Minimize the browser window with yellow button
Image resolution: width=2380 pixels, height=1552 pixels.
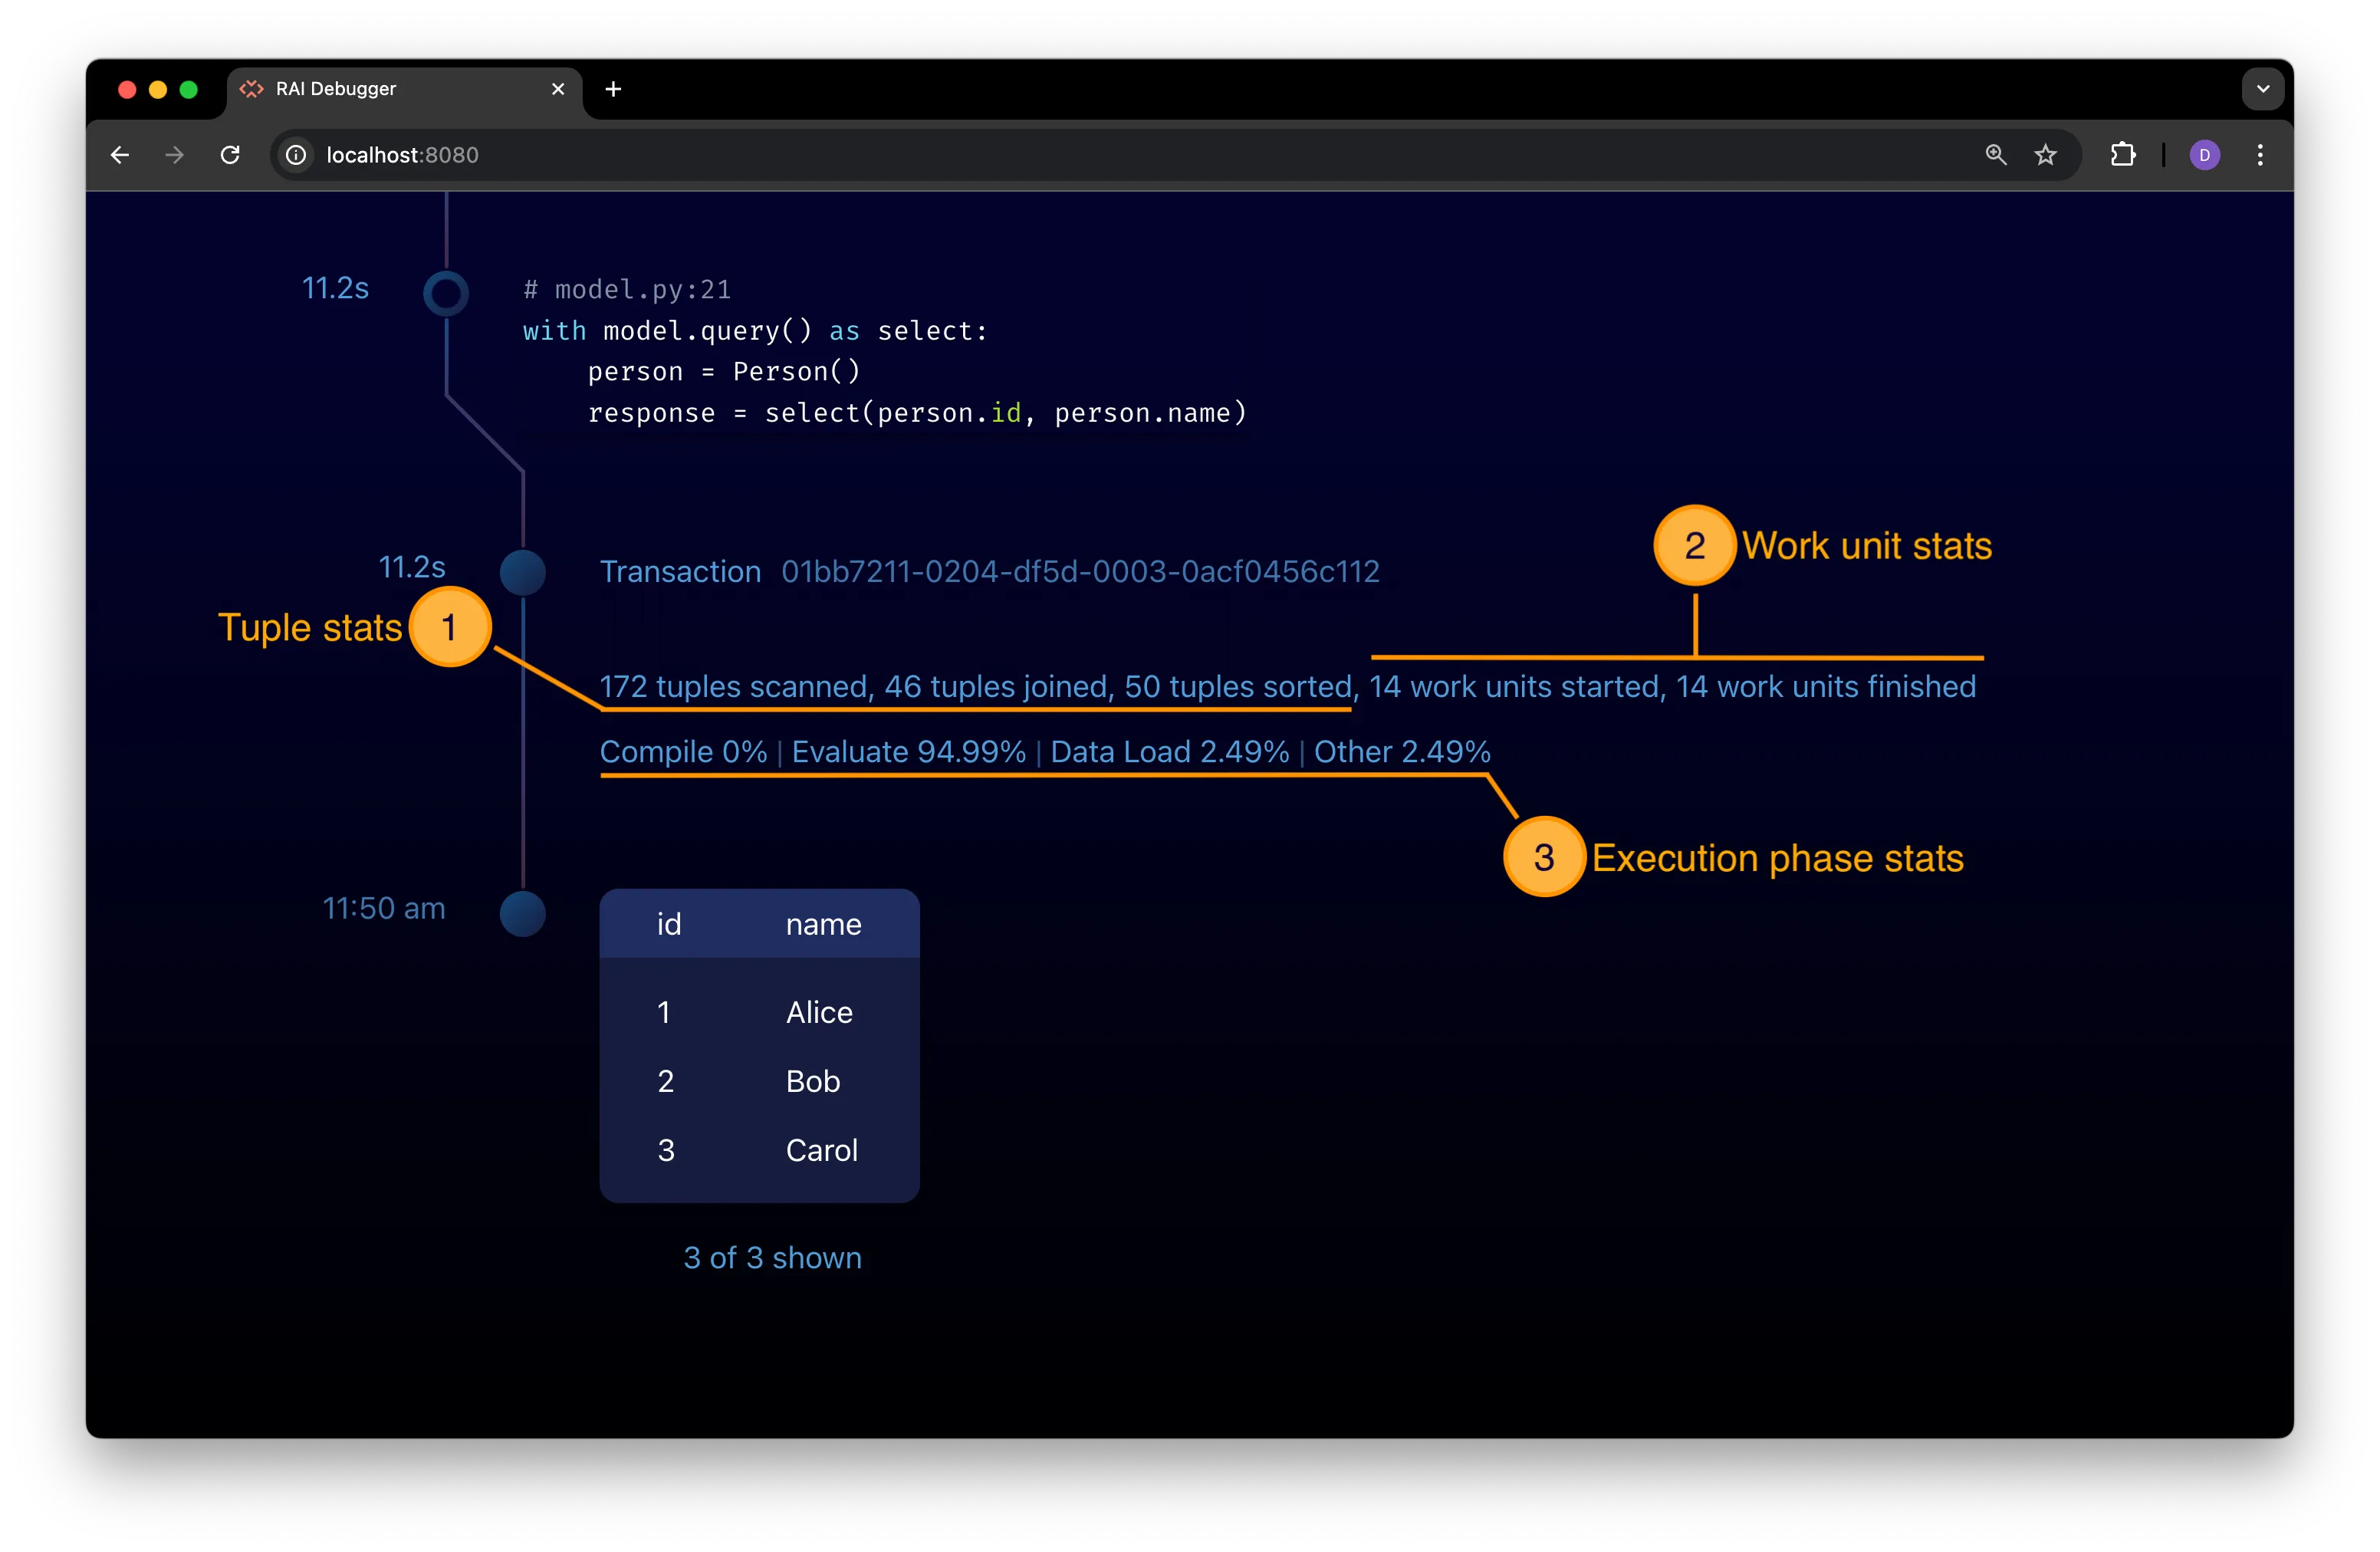point(157,89)
